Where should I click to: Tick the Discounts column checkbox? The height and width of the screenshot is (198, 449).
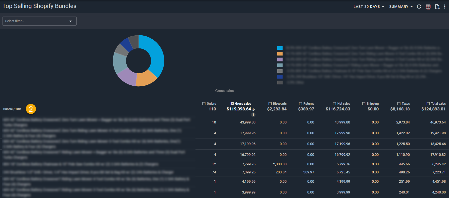tap(270, 104)
